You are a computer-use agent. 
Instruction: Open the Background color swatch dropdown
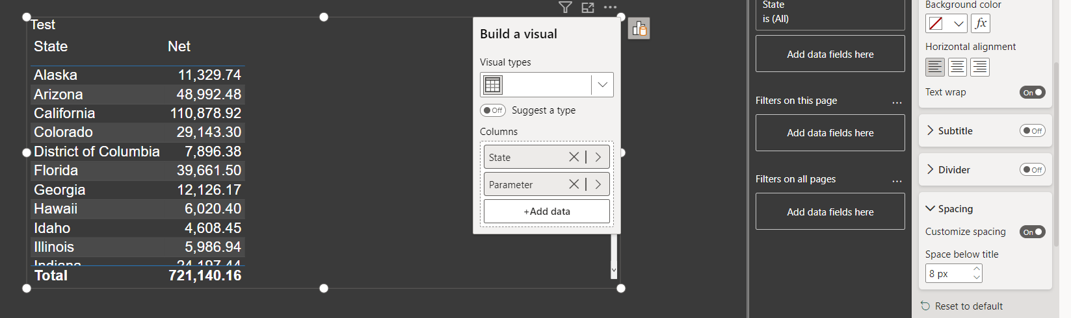pos(946,23)
